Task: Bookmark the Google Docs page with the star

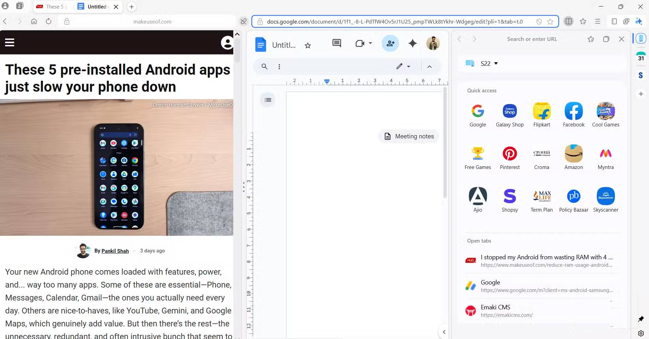Action: click(x=550, y=21)
